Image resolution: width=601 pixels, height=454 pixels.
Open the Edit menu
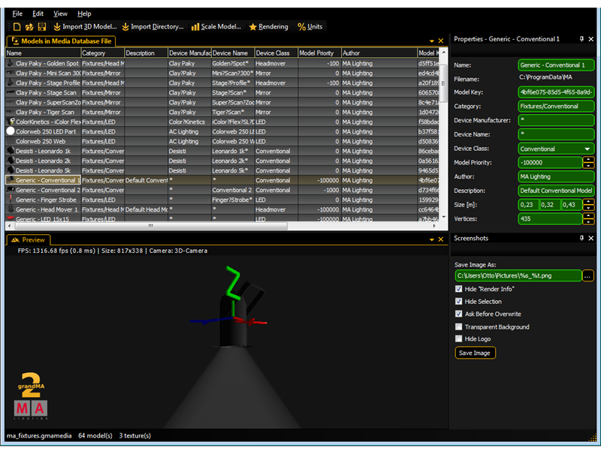pyautogui.click(x=38, y=14)
